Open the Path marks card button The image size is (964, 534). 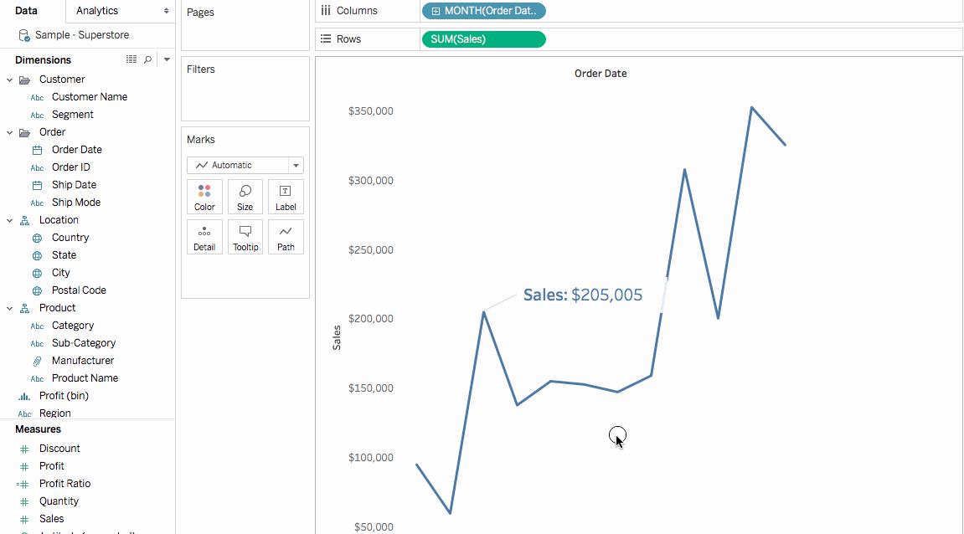click(286, 237)
